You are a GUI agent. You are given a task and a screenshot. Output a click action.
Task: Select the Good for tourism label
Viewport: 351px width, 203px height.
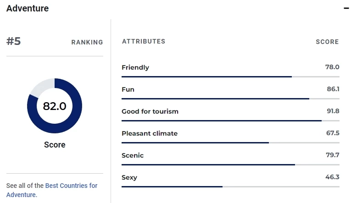pos(150,111)
